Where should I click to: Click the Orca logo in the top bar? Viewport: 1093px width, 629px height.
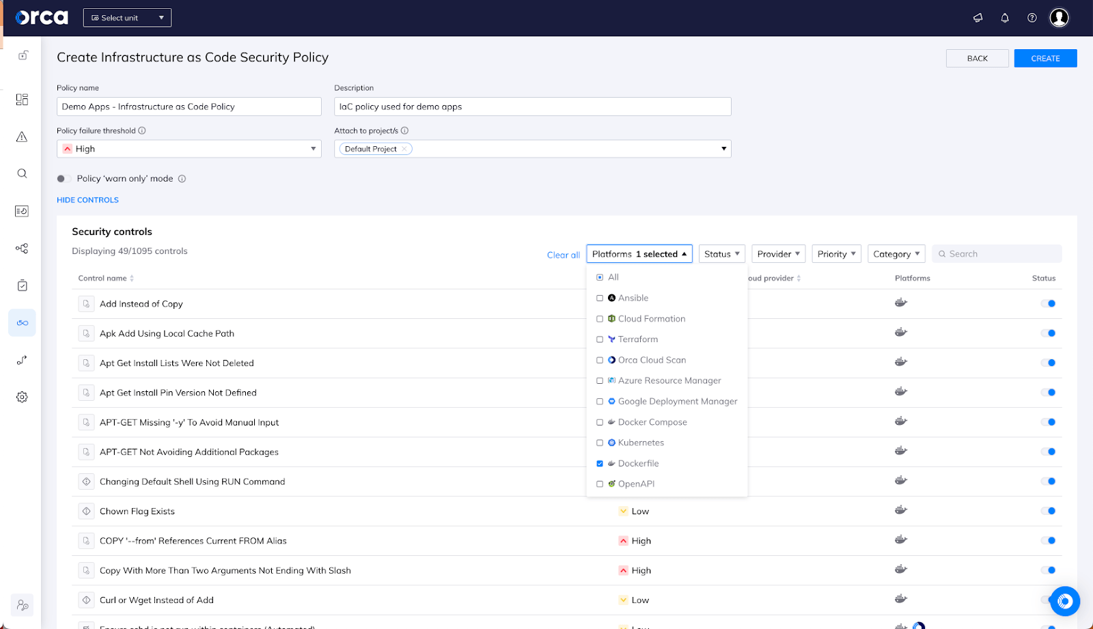click(x=41, y=18)
